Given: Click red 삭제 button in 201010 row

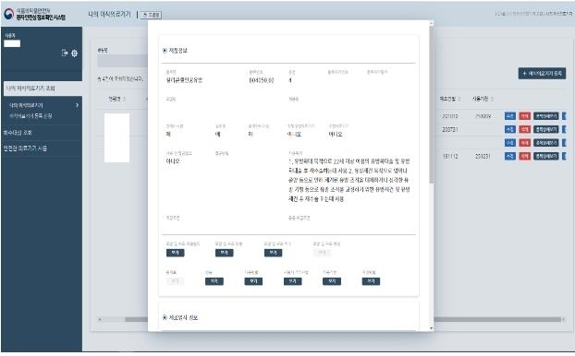Looking at the screenshot, I should 524,116.
